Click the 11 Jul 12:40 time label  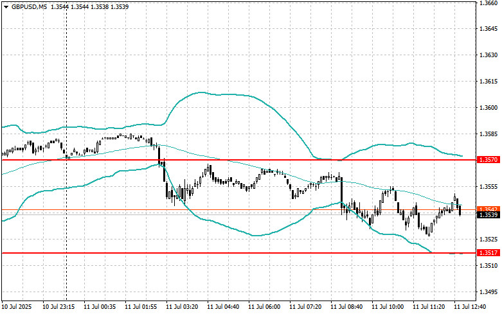470,307
